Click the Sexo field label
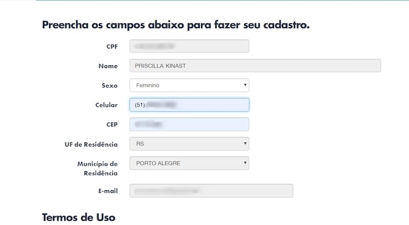The width and height of the screenshot is (409, 225). point(110,86)
